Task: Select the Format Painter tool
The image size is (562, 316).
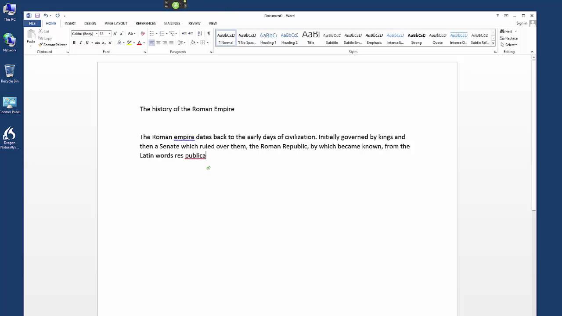Action: [x=53, y=45]
